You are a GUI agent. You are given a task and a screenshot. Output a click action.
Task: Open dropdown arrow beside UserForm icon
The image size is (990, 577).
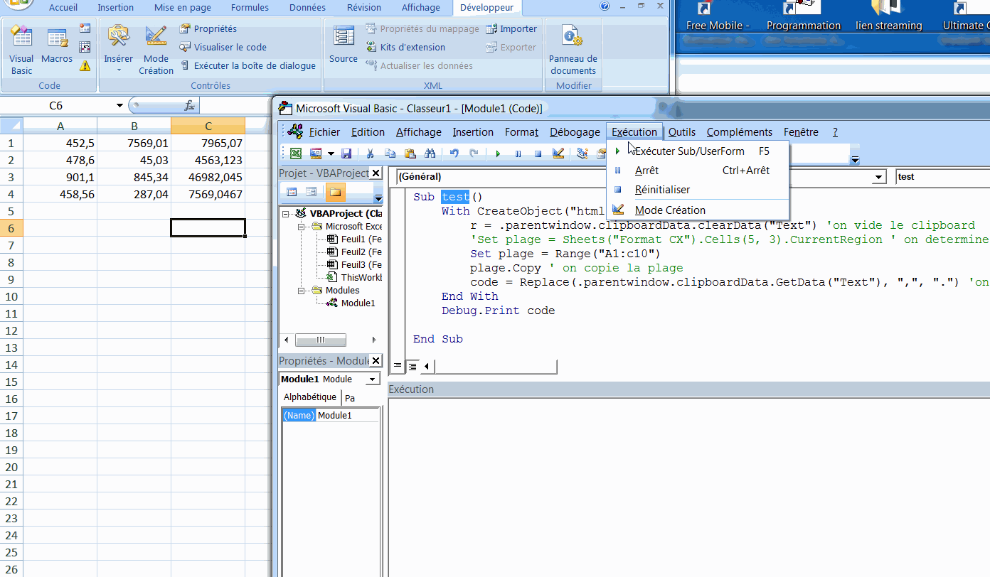331,153
